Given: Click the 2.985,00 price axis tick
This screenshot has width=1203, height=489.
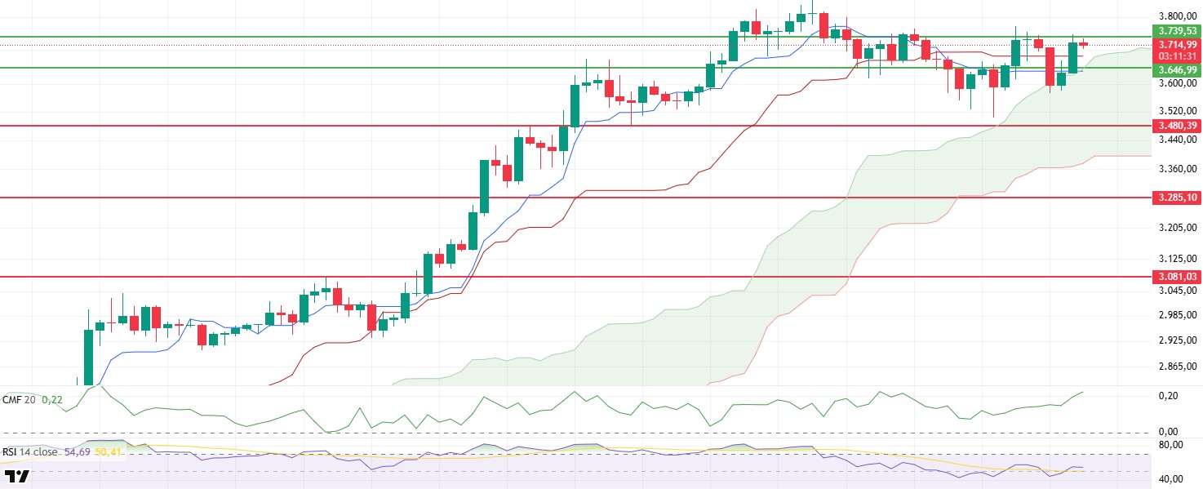Looking at the screenshot, I should tap(1177, 315).
